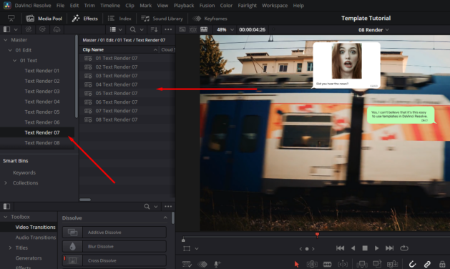Go to the first frame

click(x=340, y=248)
